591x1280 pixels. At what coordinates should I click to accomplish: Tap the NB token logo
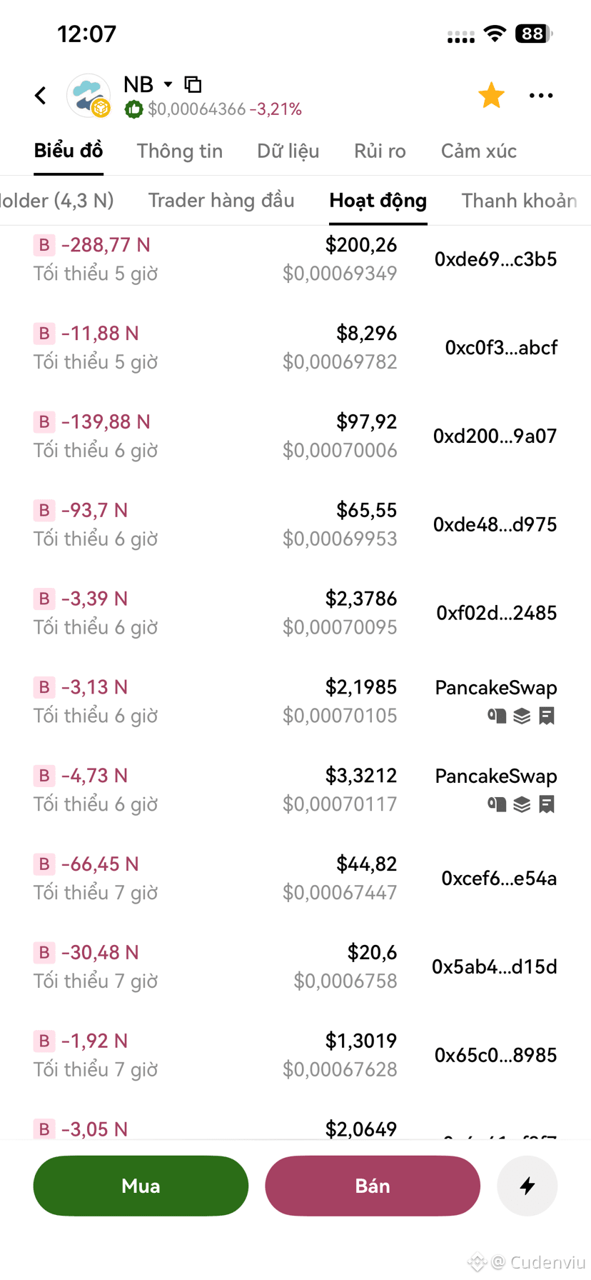[x=89, y=95]
